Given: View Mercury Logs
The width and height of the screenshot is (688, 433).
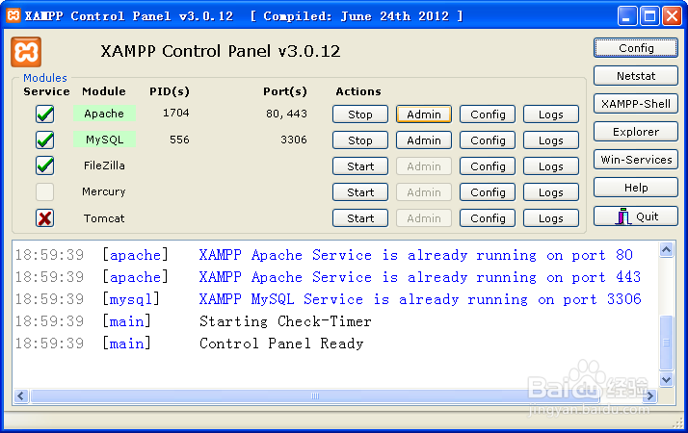Looking at the screenshot, I should point(551,191).
